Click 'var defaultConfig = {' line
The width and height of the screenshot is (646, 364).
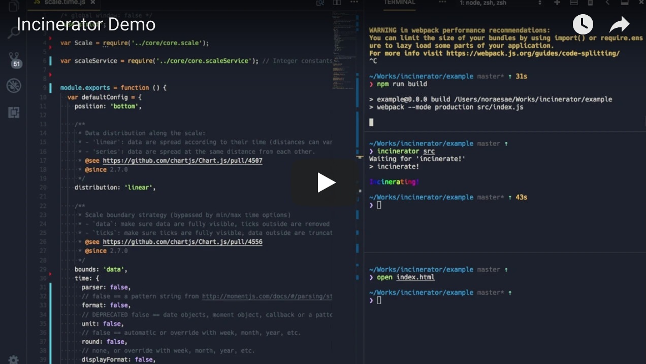pos(105,97)
